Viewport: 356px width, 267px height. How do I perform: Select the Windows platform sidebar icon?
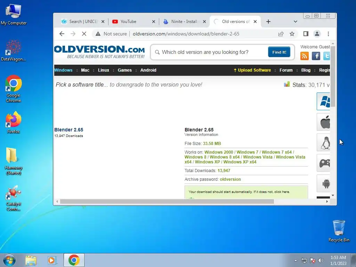tap(324, 101)
